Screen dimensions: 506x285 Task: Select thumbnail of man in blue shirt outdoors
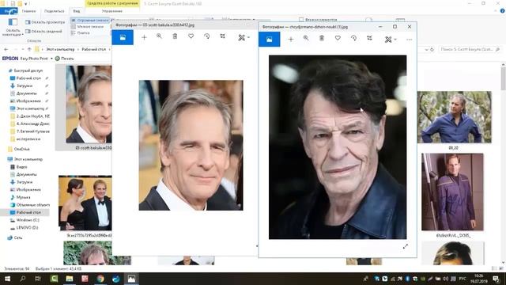coord(454,117)
